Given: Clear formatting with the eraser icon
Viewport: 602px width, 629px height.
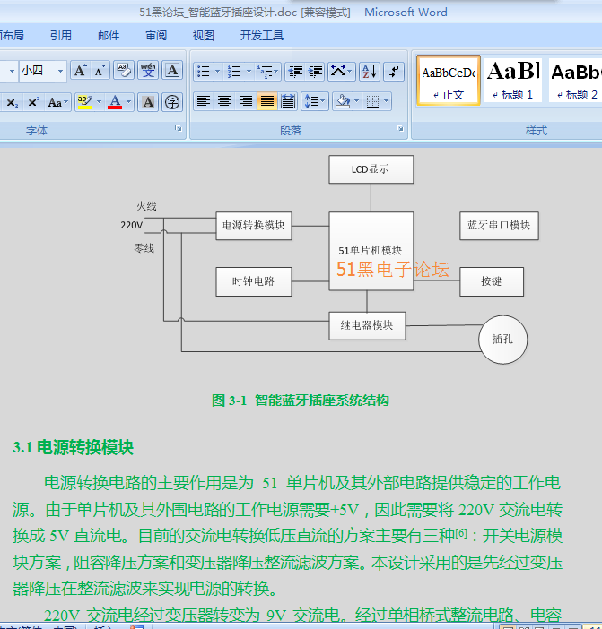Looking at the screenshot, I should click(124, 71).
